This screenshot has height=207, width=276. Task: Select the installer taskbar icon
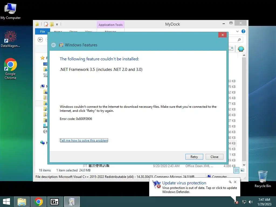(x=72, y=202)
